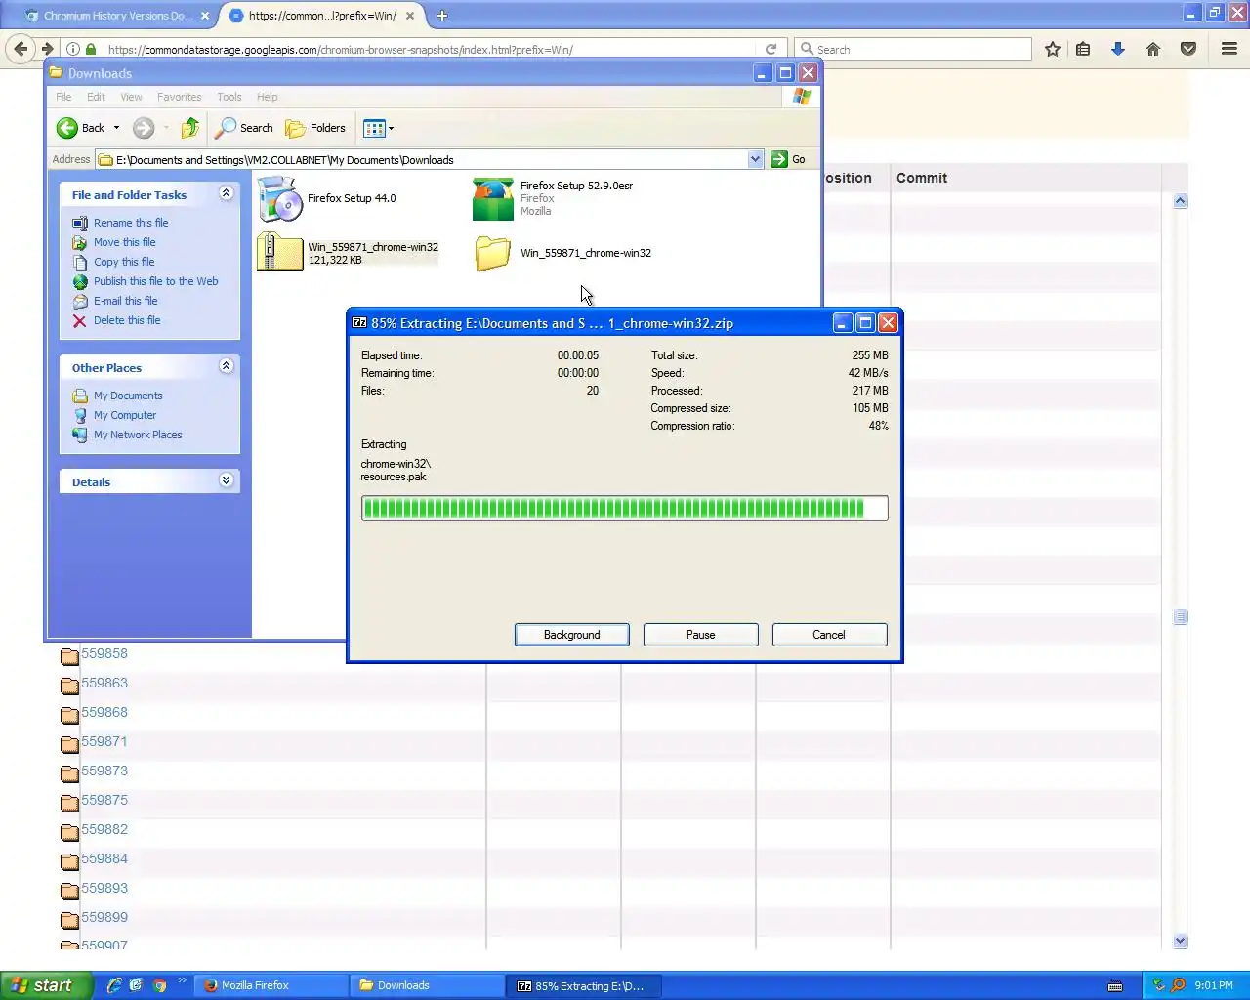
Task: Click webpage scrollbar up arrow
Action: [1180, 201]
